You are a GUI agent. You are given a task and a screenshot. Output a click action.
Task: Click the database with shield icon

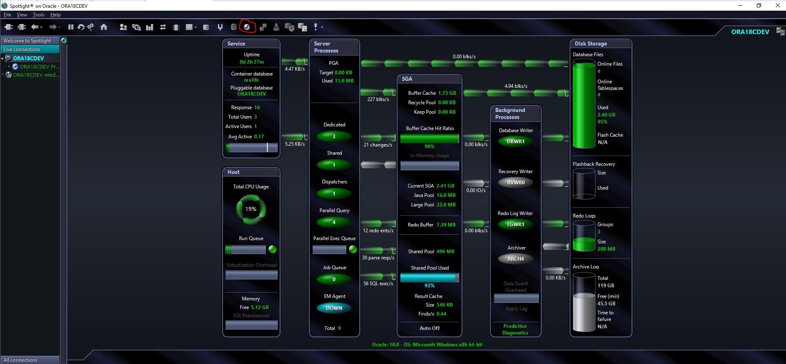[x=290, y=27]
